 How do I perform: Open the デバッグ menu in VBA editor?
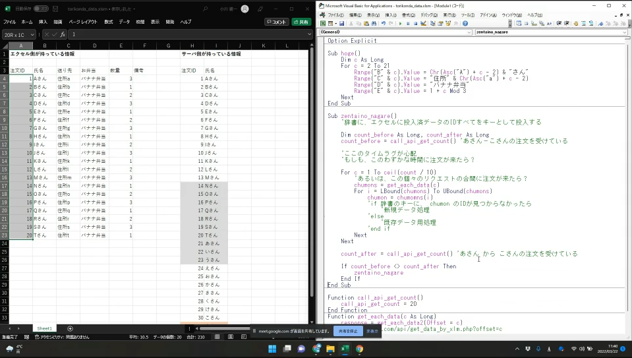pyautogui.click(x=428, y=15)
